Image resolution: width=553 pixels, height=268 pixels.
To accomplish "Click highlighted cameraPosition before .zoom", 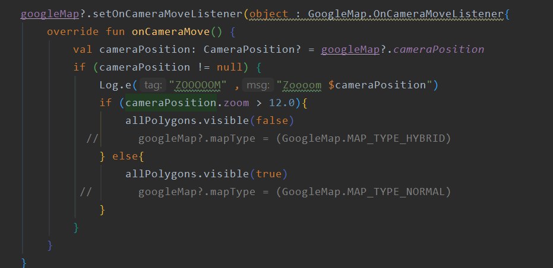I will point(171,103).
